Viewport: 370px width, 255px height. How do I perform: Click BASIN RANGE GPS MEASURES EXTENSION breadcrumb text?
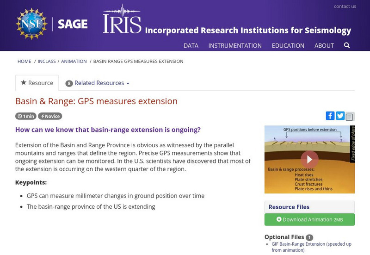point(138,62)
